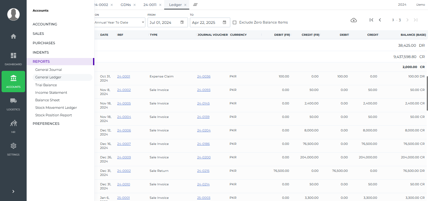Jump to last page icon
Image resolution: width=428 pixels, height=201 pixels.
coord(416,20)
